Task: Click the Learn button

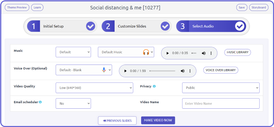Action: point(37,8)
